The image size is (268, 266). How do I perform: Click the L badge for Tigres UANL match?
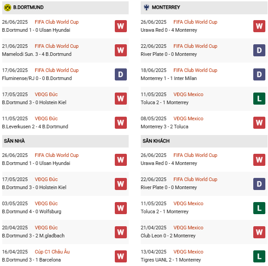tap(259, 256)
